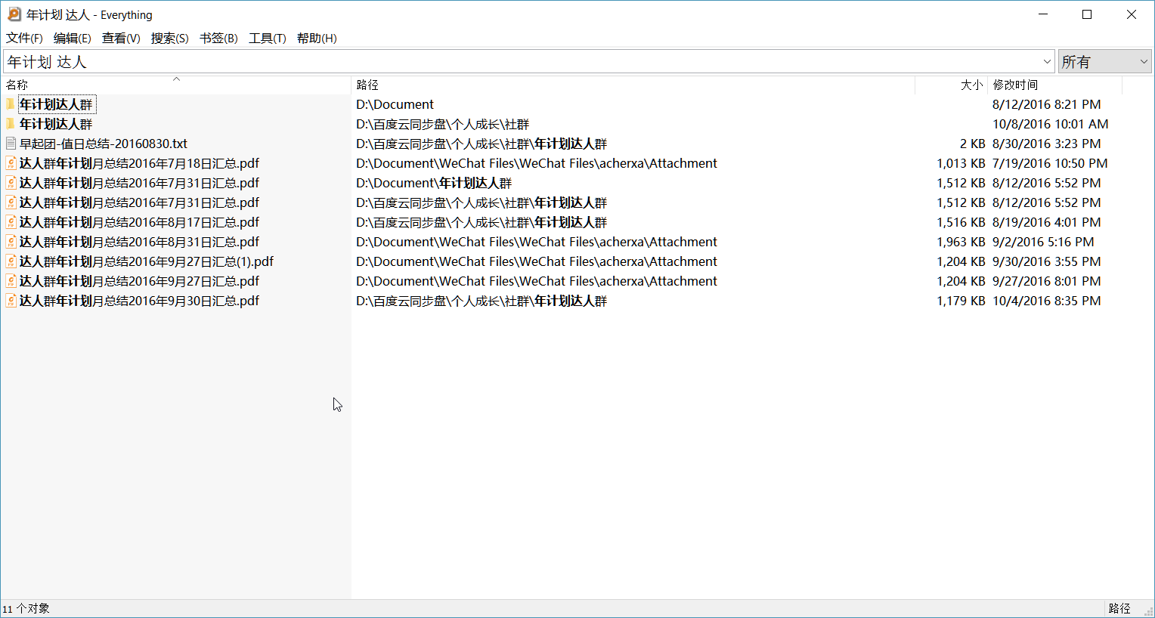This screenshot has width=1155, height=618.
Task: Select 年计划达人群 folder modified 8/12/2016 8:21 PM
Action: point(57,104)
